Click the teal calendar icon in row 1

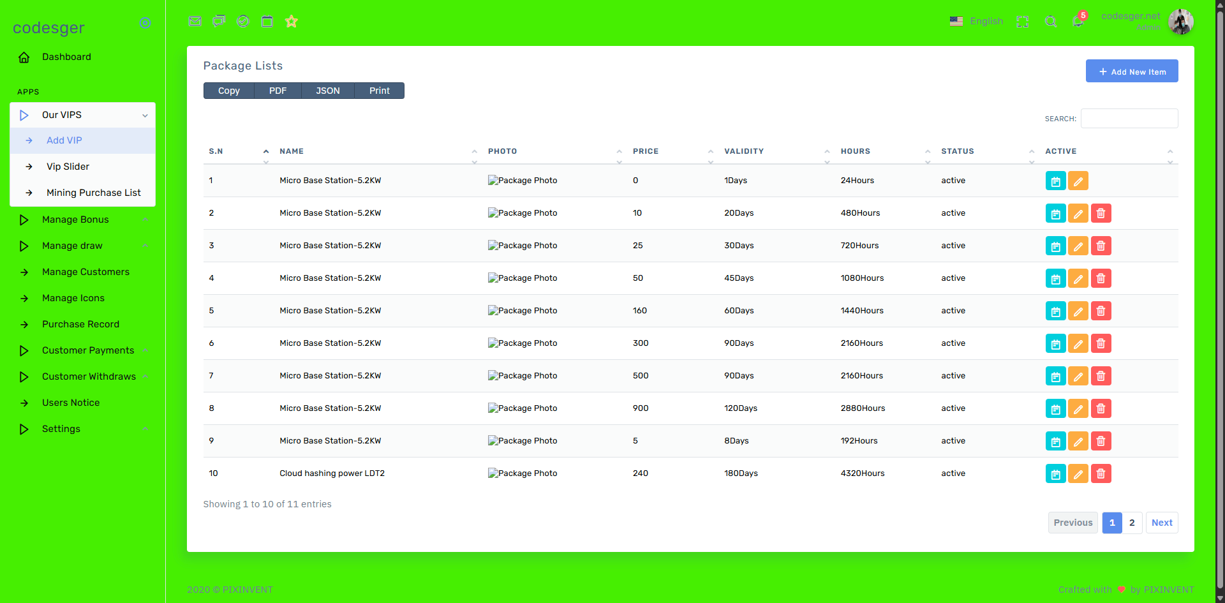(x=1056, y=181)
